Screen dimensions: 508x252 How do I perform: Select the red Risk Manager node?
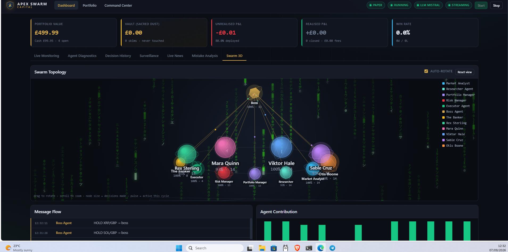[x=224, y=173]
